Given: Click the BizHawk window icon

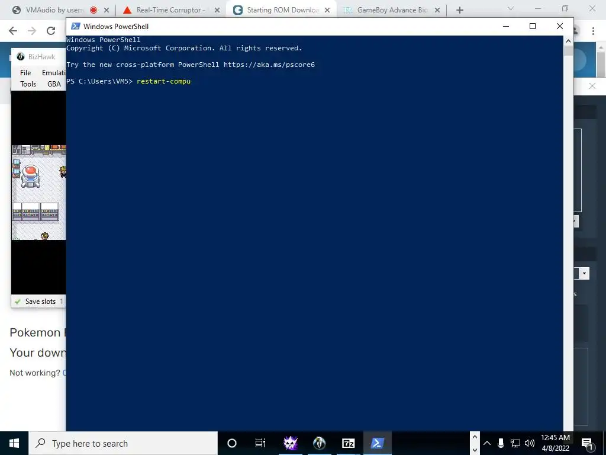Looking at the screenshot, I should pos(21,56).
